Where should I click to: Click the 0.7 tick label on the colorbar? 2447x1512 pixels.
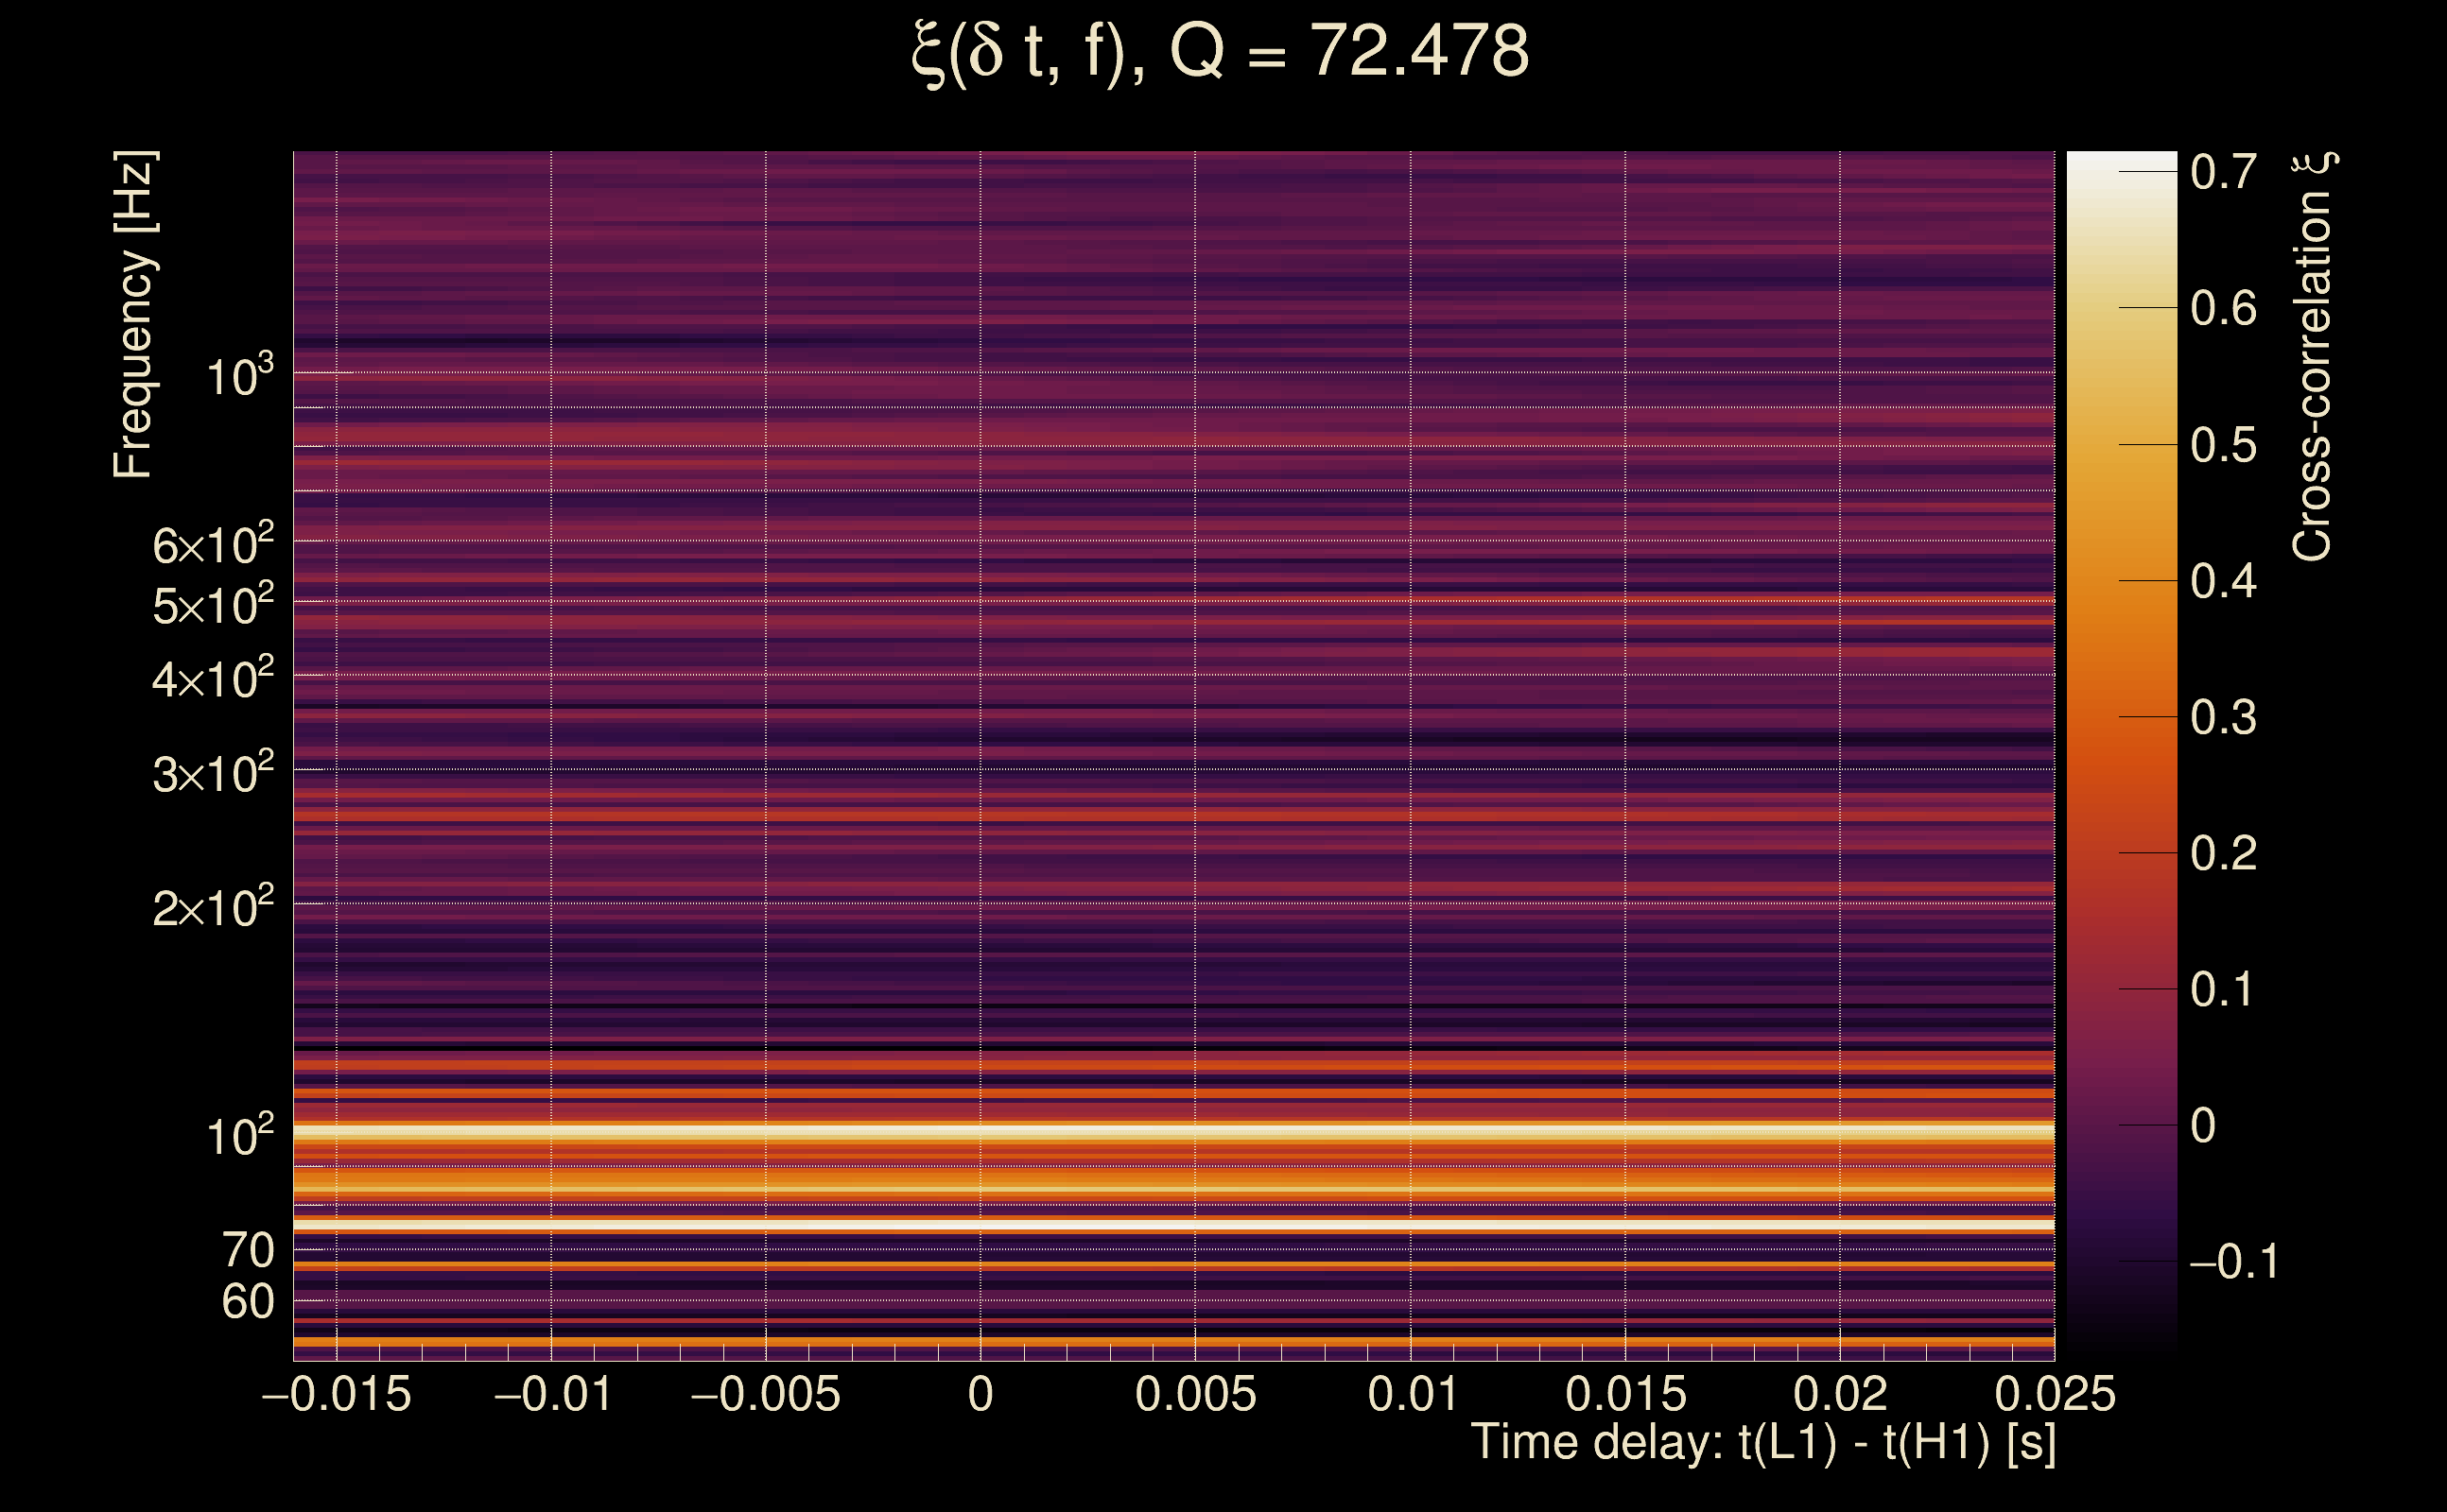point(2223,172)
